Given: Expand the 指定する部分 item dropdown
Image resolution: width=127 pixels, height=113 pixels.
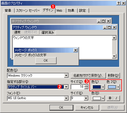Looking at the screenshot, I should (66, 87).
